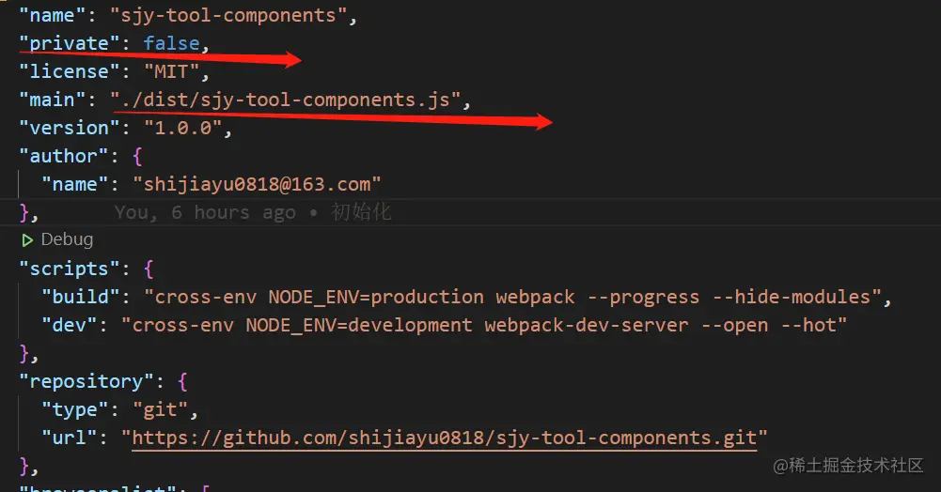Click the "dev" script key
The height and width of the screenshot is (492, 941).
[69, 325]
